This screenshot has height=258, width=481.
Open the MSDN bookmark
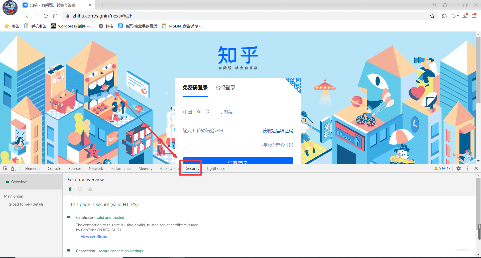click(x=183, y=26)
